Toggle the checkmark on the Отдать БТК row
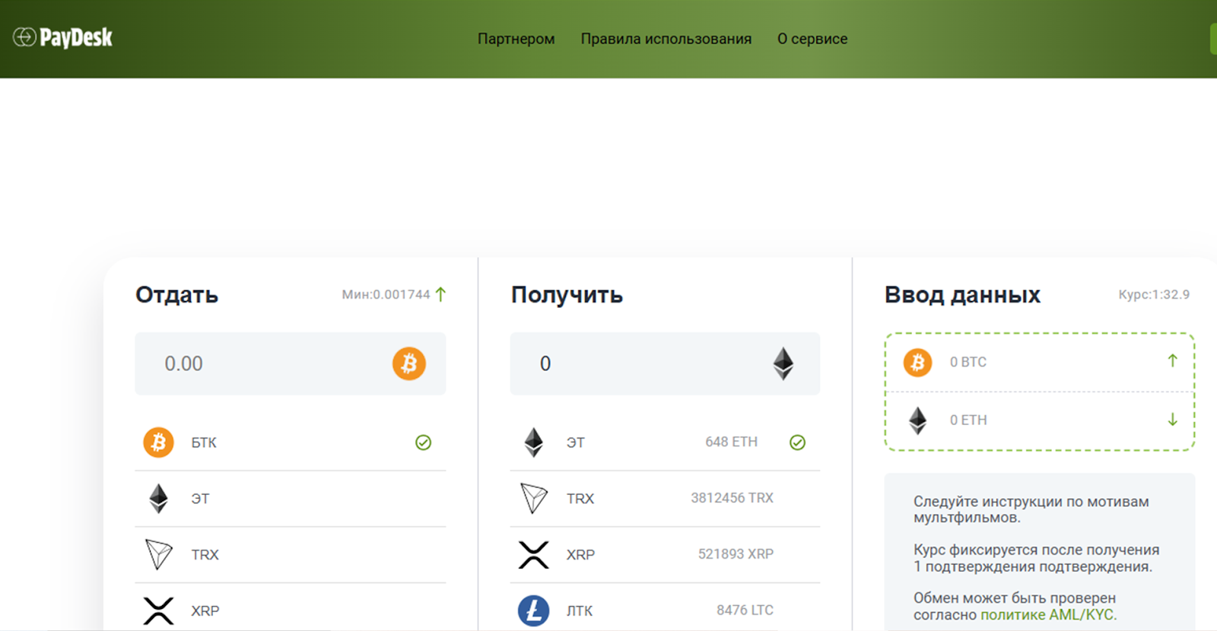Screen dimensions: 1217x631 pyautogui.click(x=424, y=442)
